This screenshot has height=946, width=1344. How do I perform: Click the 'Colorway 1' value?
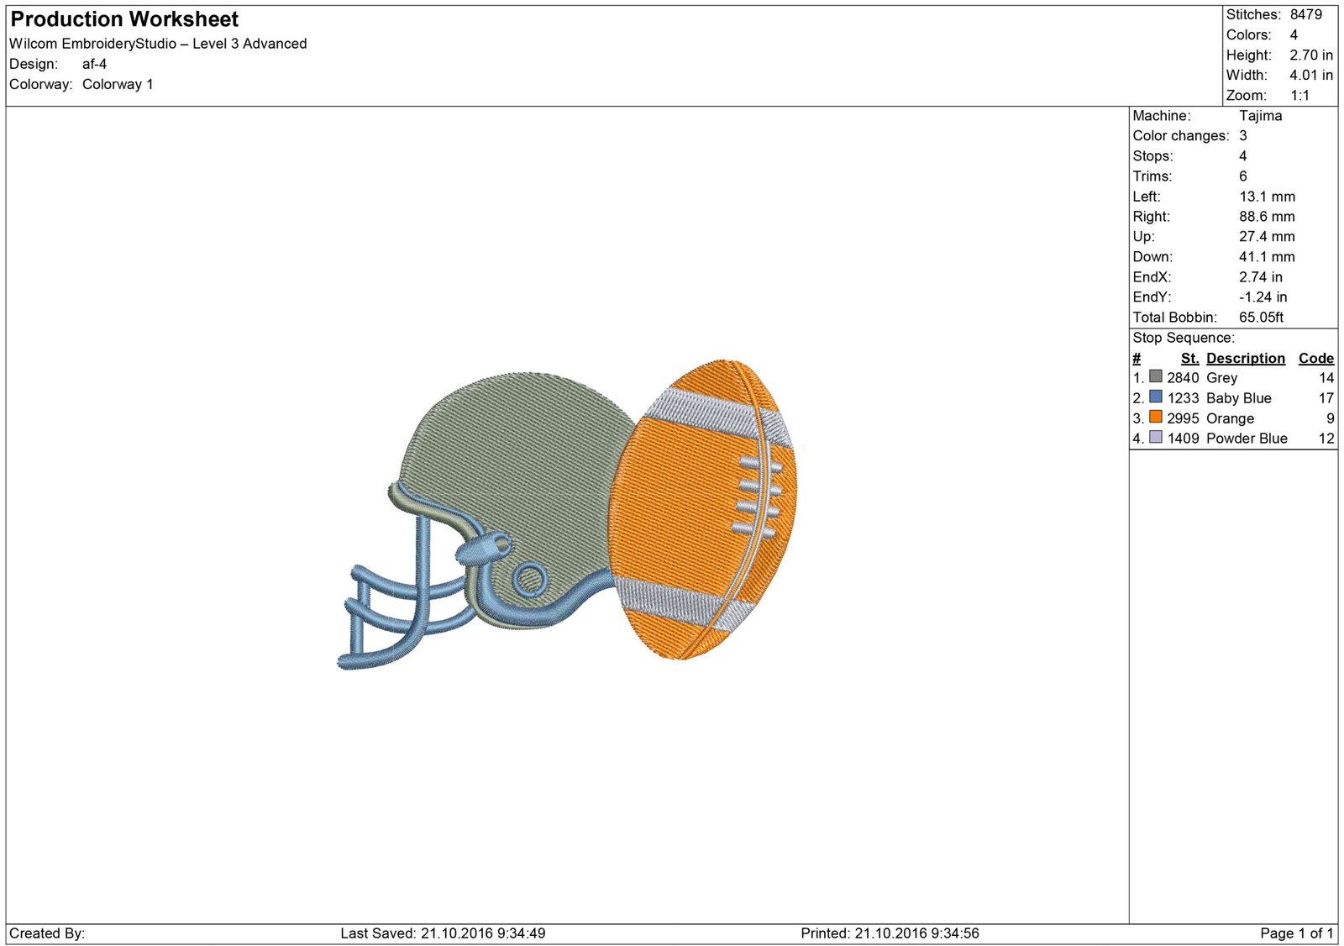[x=118, y=84]
